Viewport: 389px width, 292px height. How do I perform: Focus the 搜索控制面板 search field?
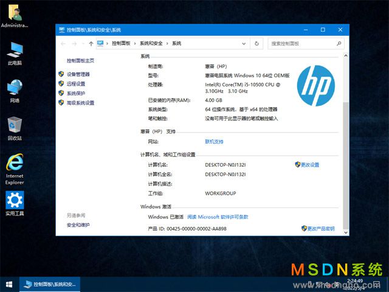[306, 43]
